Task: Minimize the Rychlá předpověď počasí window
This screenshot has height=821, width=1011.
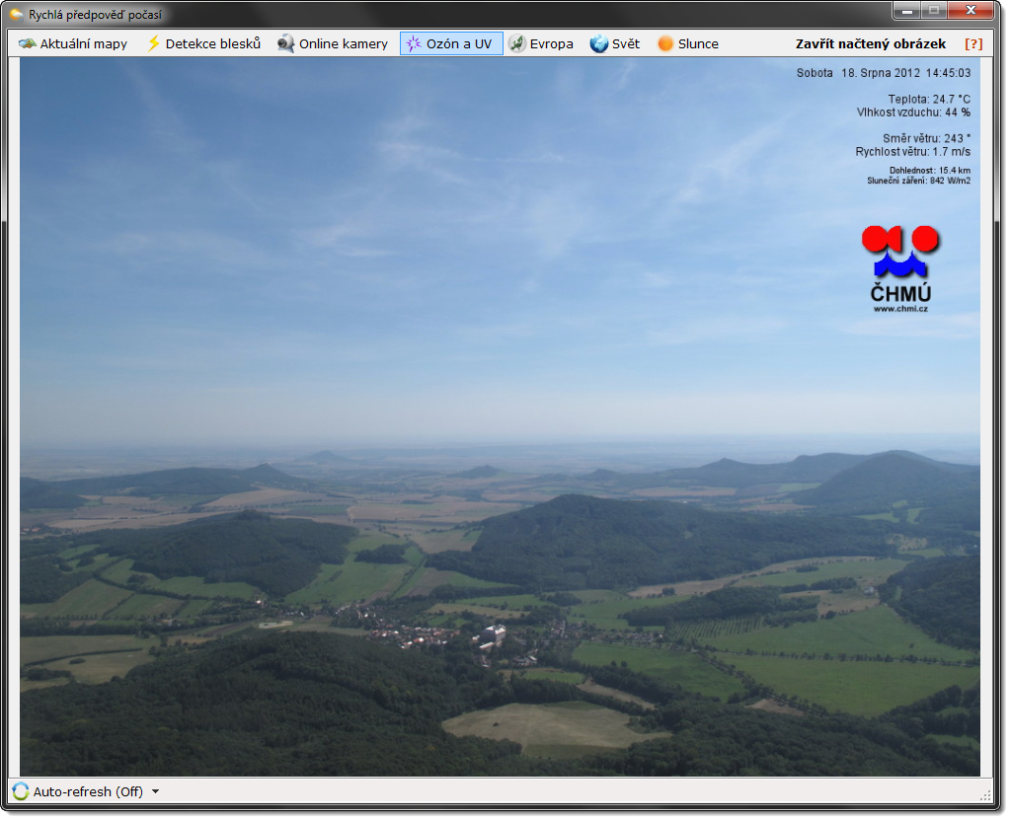Action: click(x=908, y=11)
